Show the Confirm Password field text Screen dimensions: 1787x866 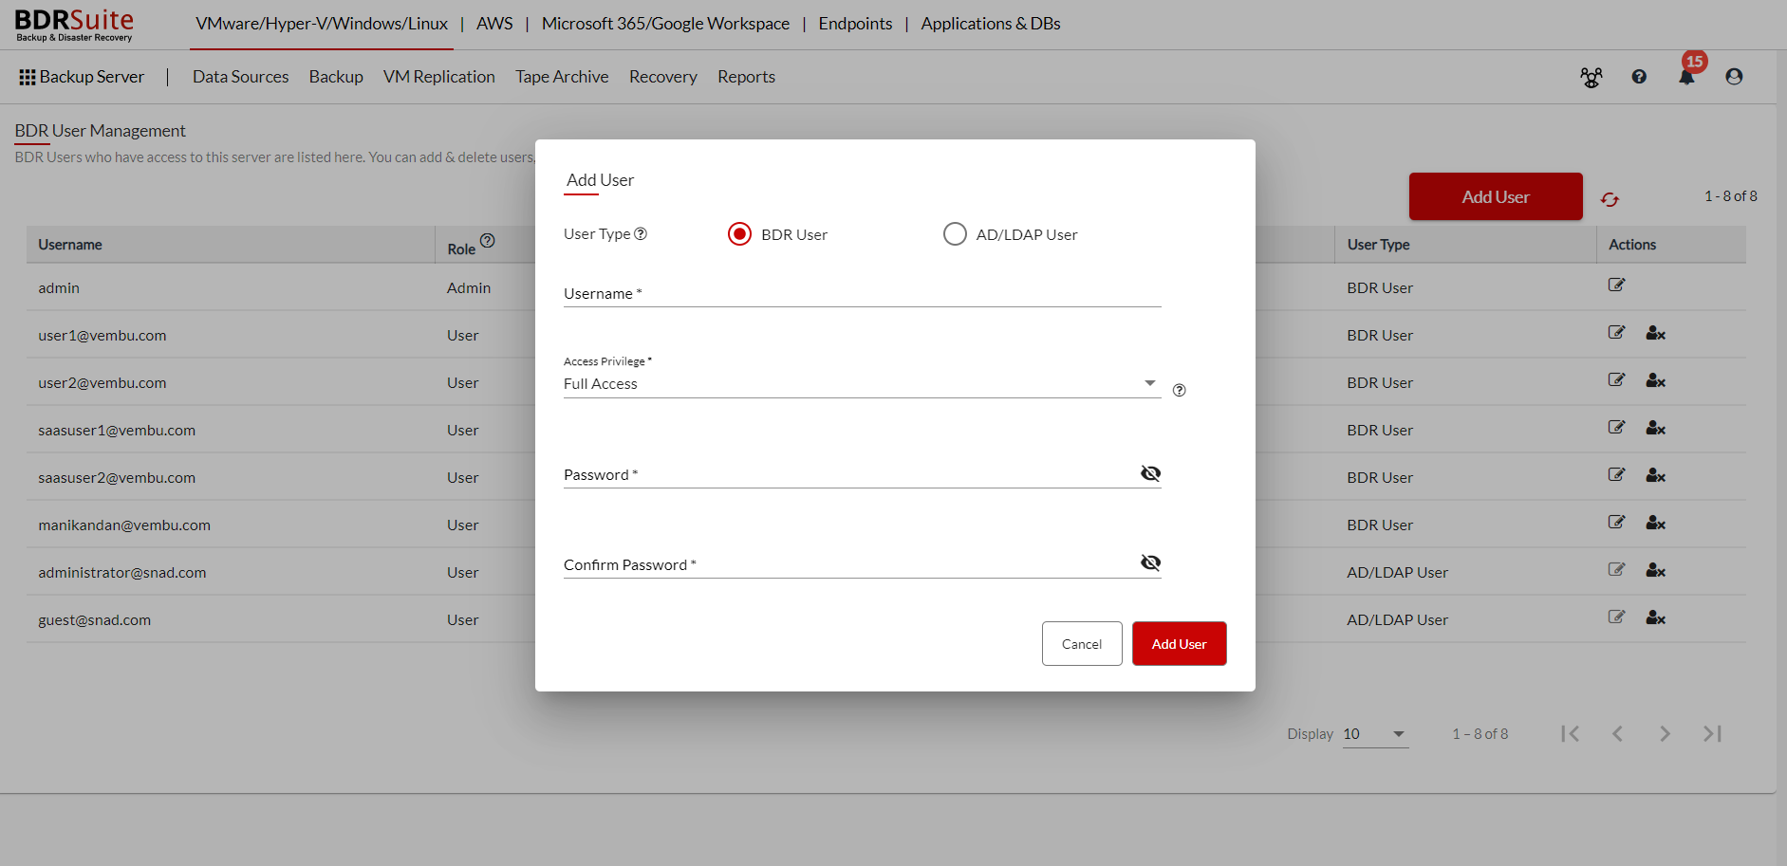tap(1150, 562)
